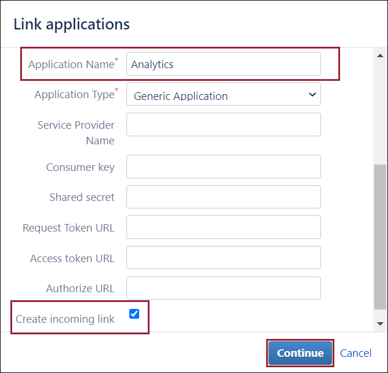Click the Application Name text field
The image size is (388, 373).
coord(223,64)
